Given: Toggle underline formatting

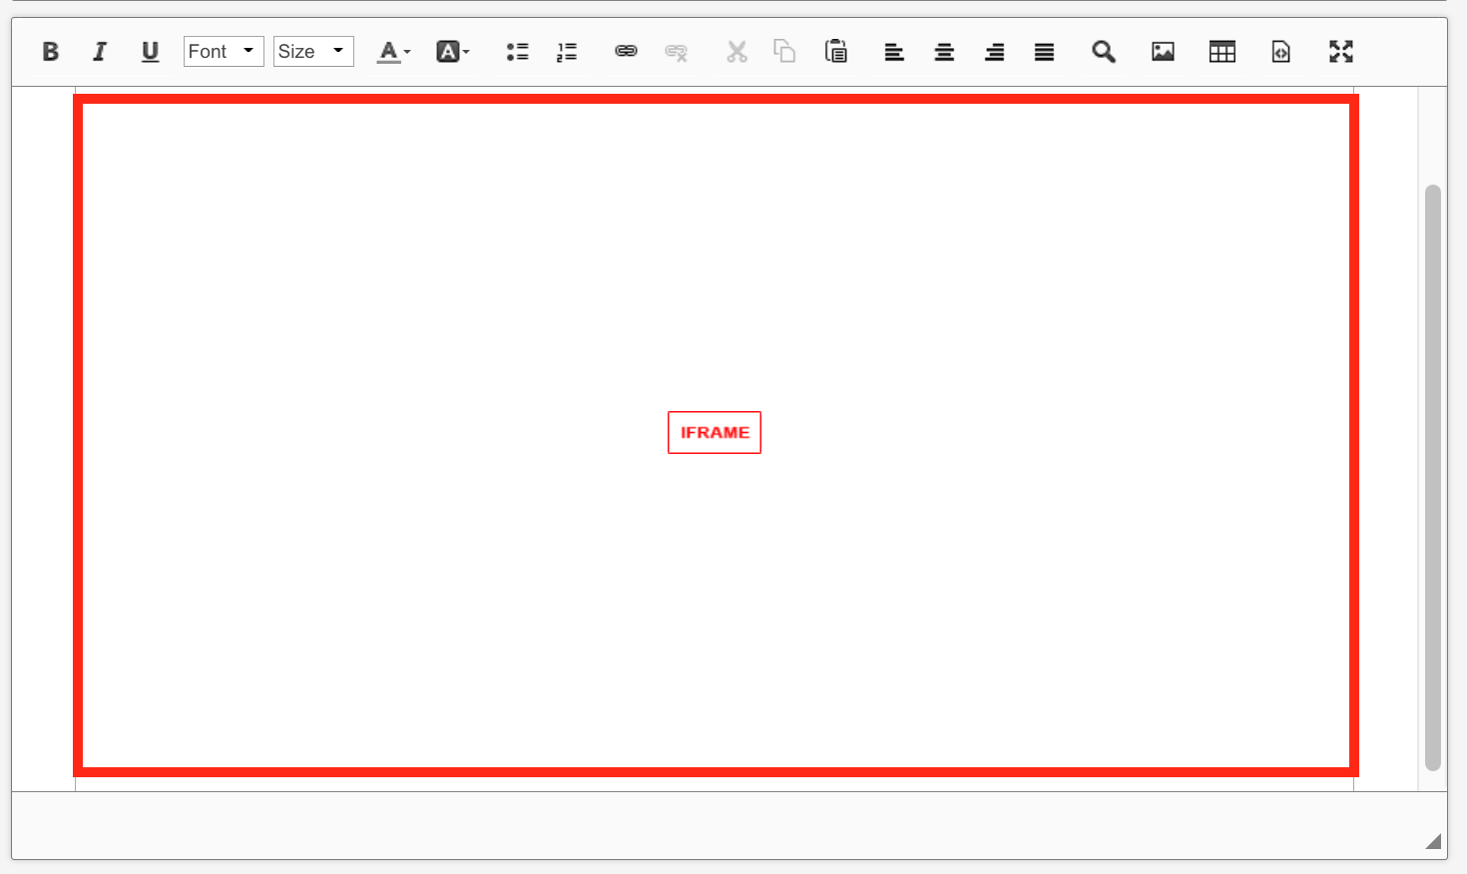Looking at the screenshot, I should (150, 51).
